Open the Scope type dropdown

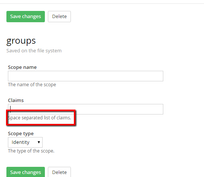(x=25, y=142)
